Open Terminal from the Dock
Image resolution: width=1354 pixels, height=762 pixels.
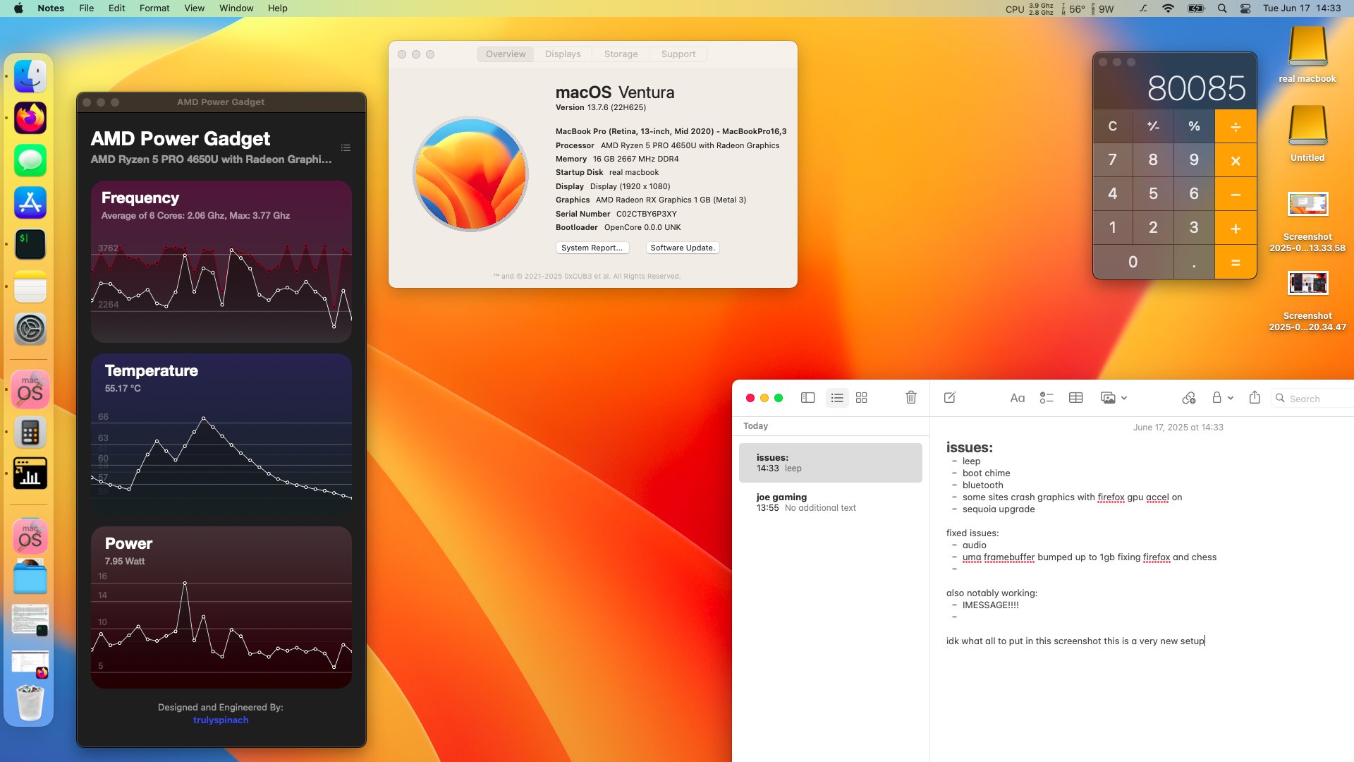[x=30, y=244]
